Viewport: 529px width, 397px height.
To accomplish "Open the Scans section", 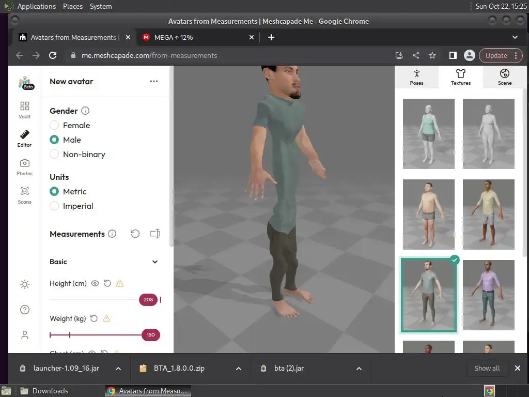I will pyautogui.click(x=24, y=195).
